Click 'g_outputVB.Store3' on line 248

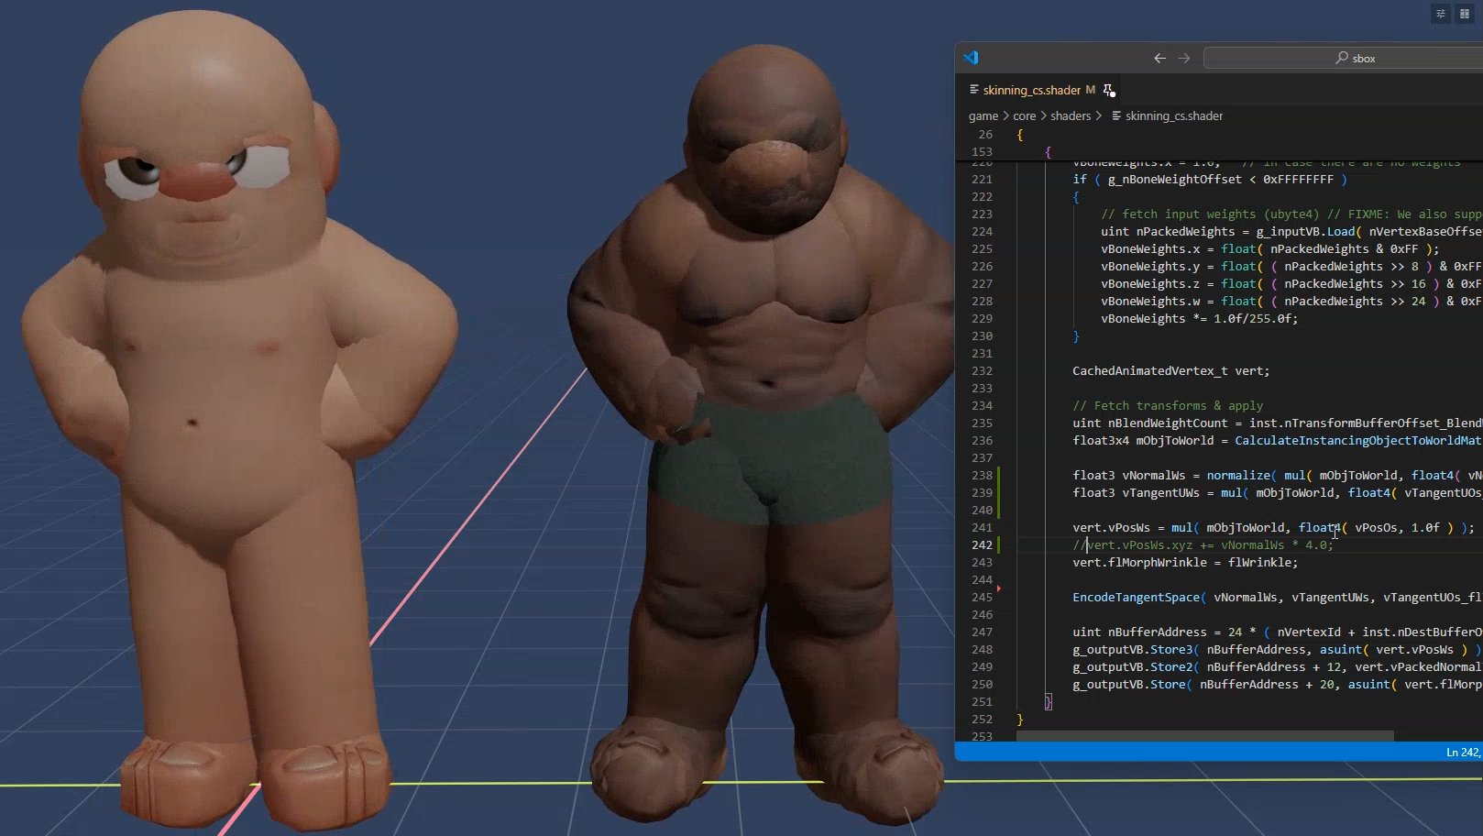(1133, 649)
